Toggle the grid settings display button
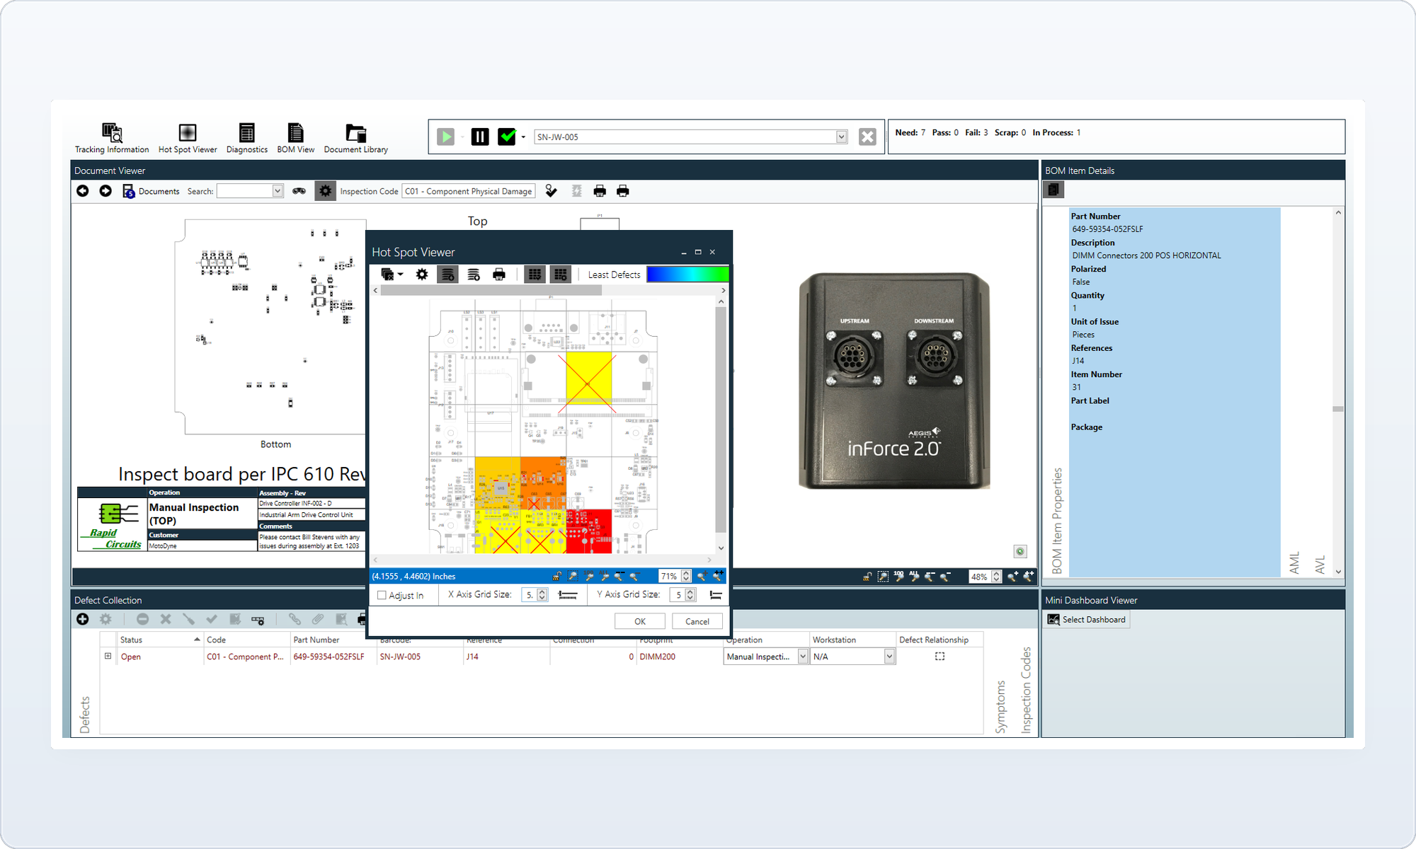The width and height of the screenshot is (1416, 849). tap(561, 275)
